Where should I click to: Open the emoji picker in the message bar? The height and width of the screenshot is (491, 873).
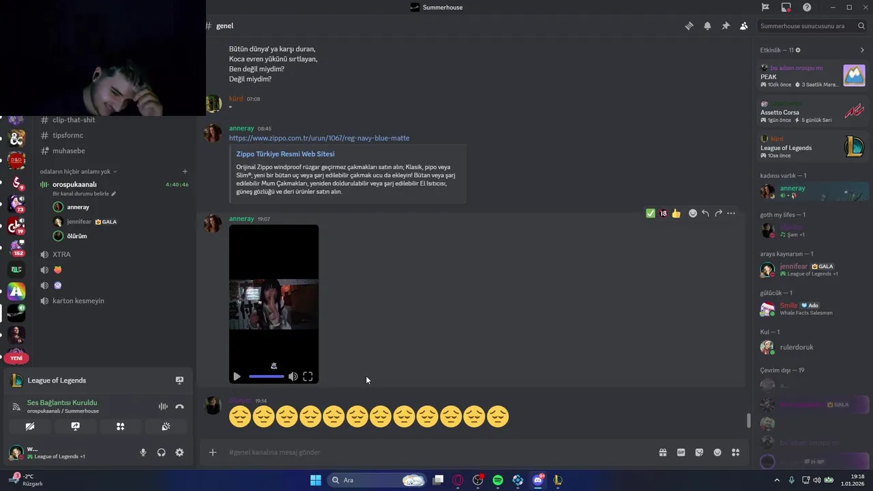[717, 452]
